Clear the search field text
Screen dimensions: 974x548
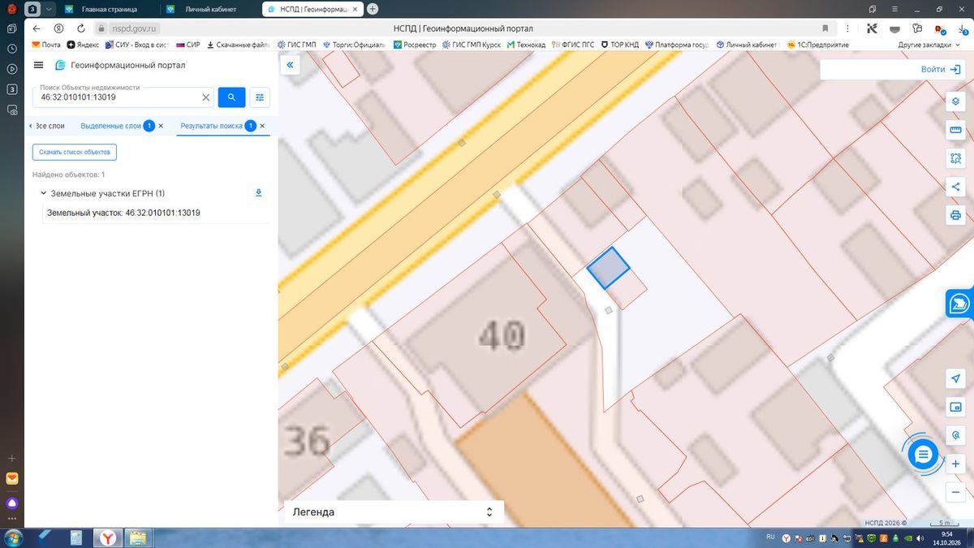coord(205,97)
